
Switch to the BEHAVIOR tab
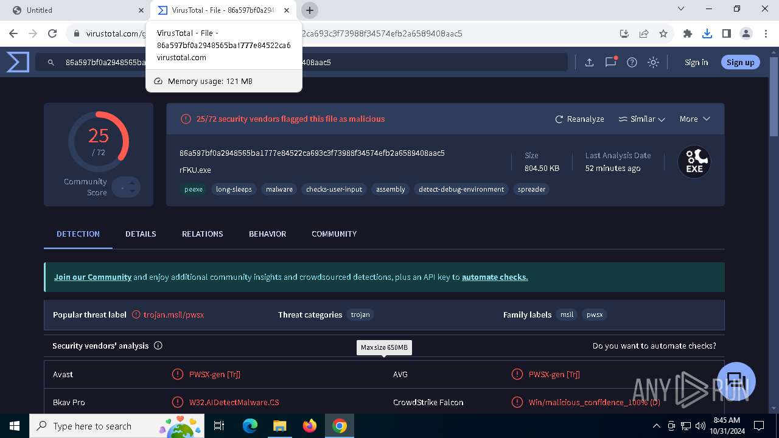[267, 234]
